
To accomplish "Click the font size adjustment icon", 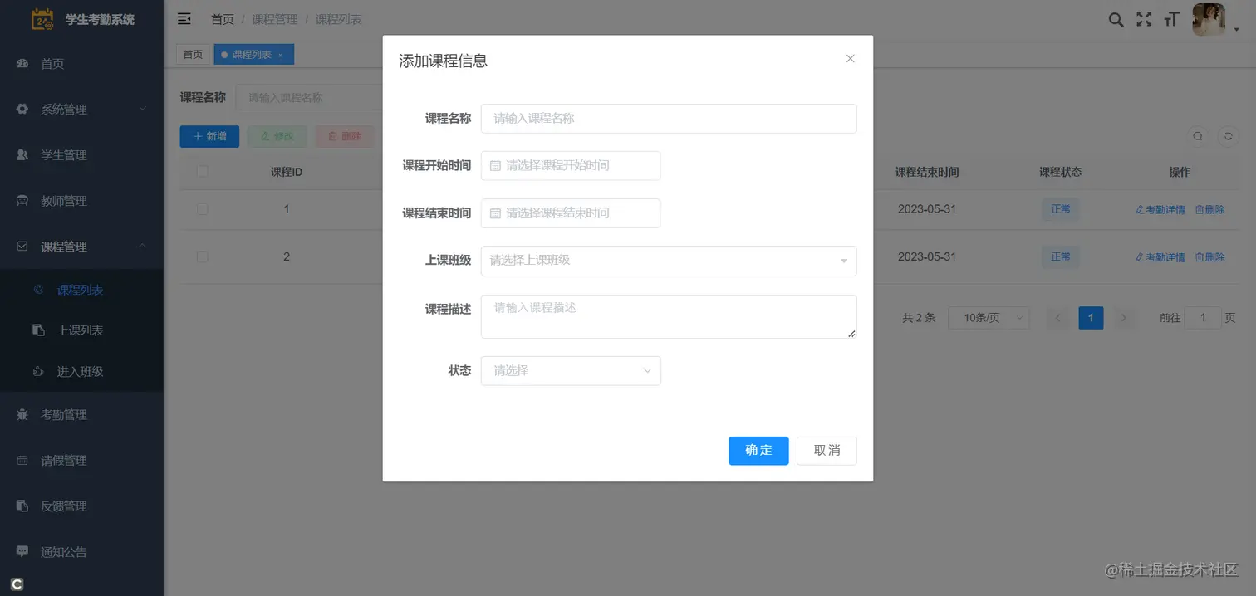I will 1171,18.
